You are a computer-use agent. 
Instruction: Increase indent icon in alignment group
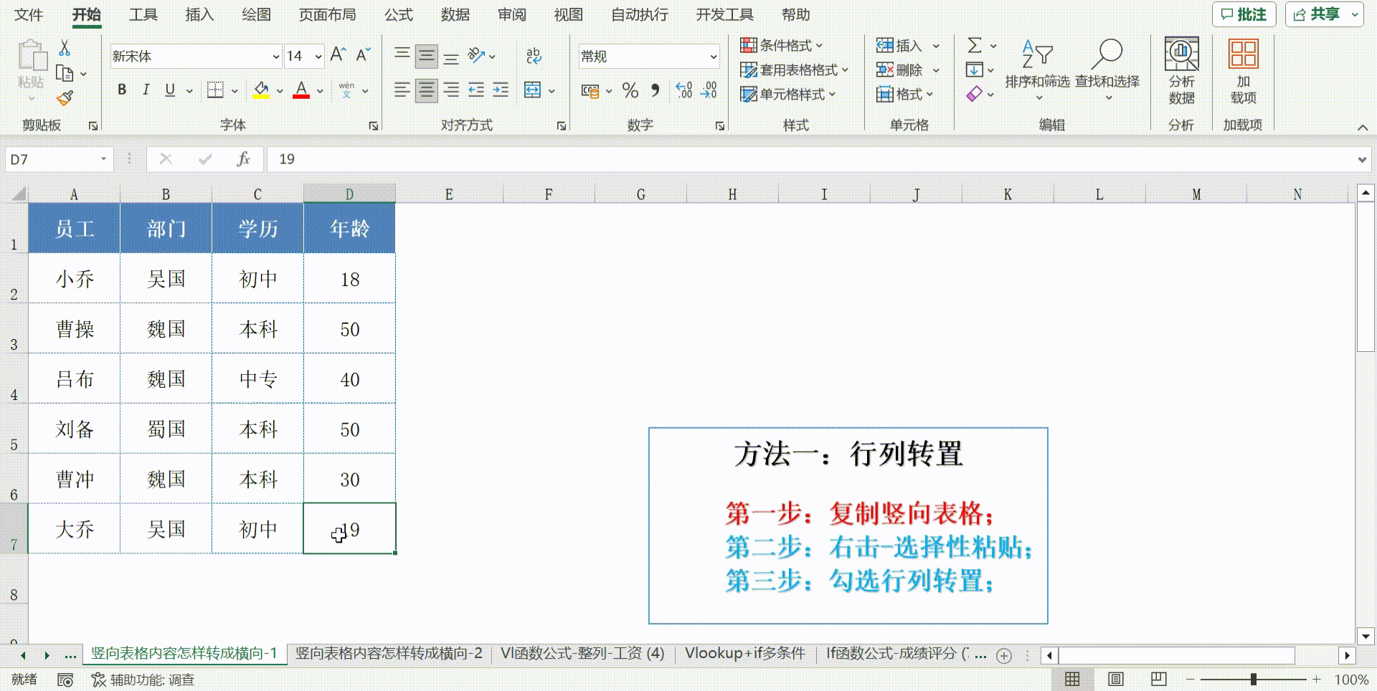point(501,90)
